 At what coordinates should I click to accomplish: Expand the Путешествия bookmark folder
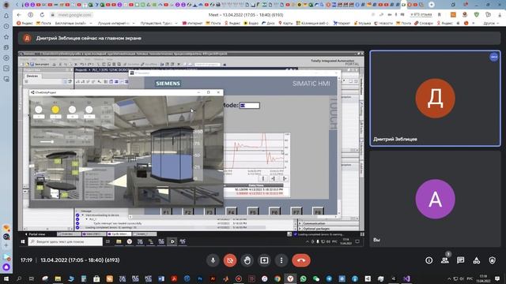pos(159,23)
